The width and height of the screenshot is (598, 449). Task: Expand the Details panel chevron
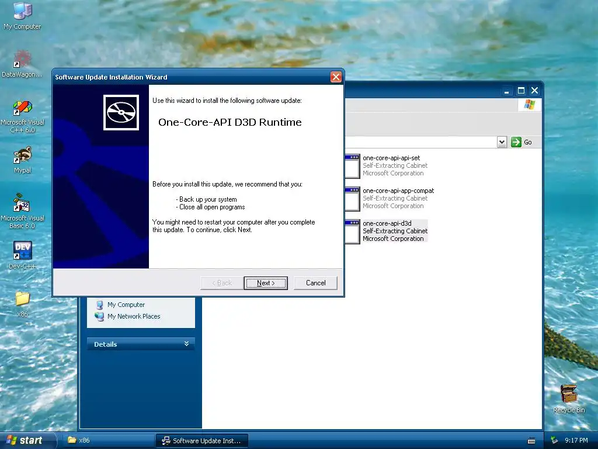point(186,344)
